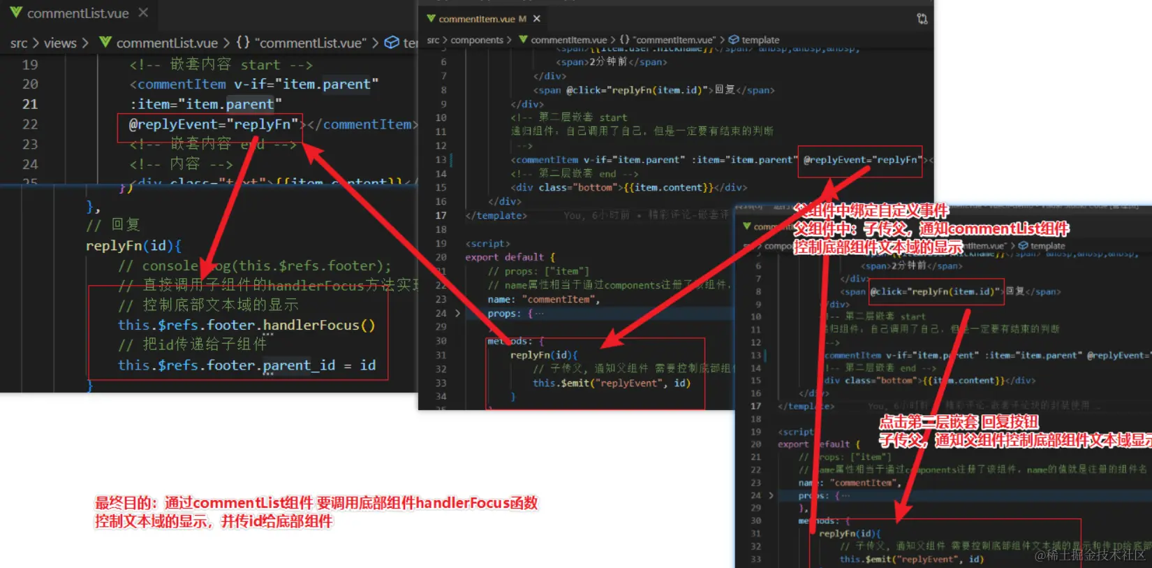
Task: Click {} "commentList.vue" symbol breadcrumb
Action: tap(300, 43)
